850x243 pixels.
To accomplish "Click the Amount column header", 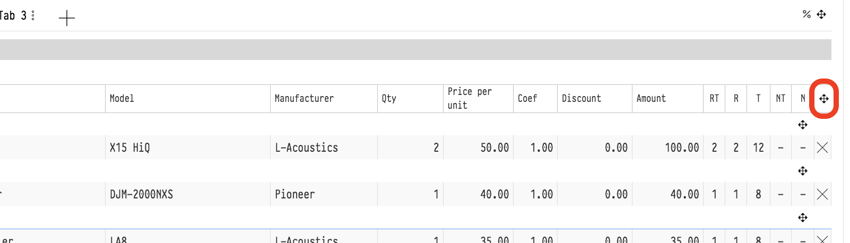I will [x=651, y=99].
